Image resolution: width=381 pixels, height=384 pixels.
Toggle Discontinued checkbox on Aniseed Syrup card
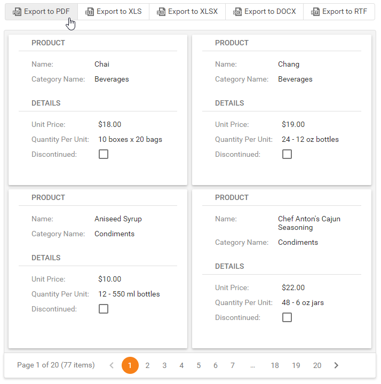(x=104, y=309)
